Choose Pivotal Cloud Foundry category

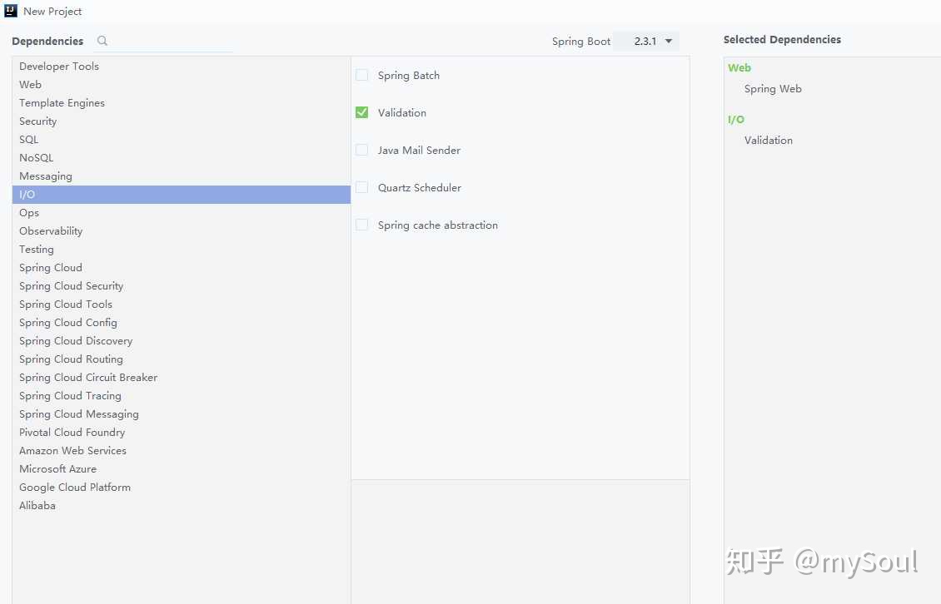182,432
